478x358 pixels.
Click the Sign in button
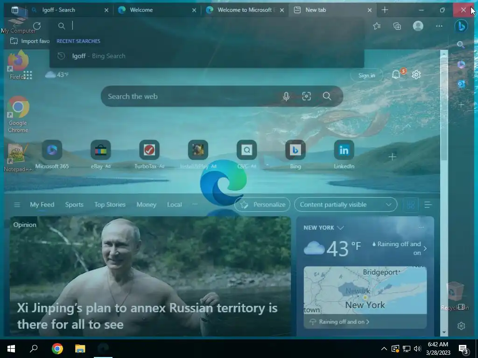coord(366,76)
